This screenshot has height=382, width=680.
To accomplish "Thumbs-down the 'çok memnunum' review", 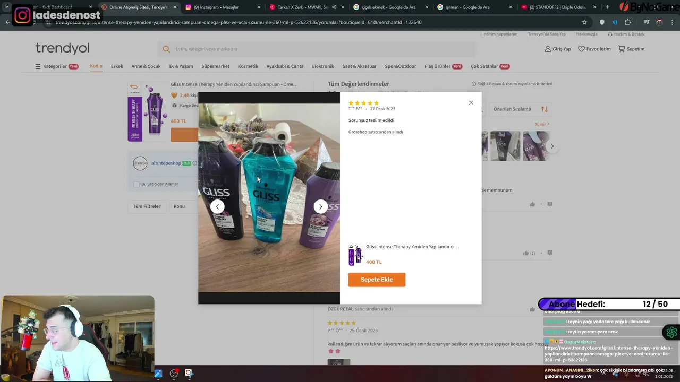I will [550, 204].
